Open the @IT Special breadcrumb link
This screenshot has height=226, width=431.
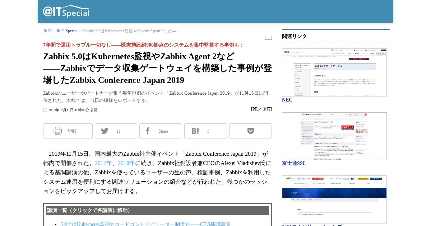coord(67,31)
